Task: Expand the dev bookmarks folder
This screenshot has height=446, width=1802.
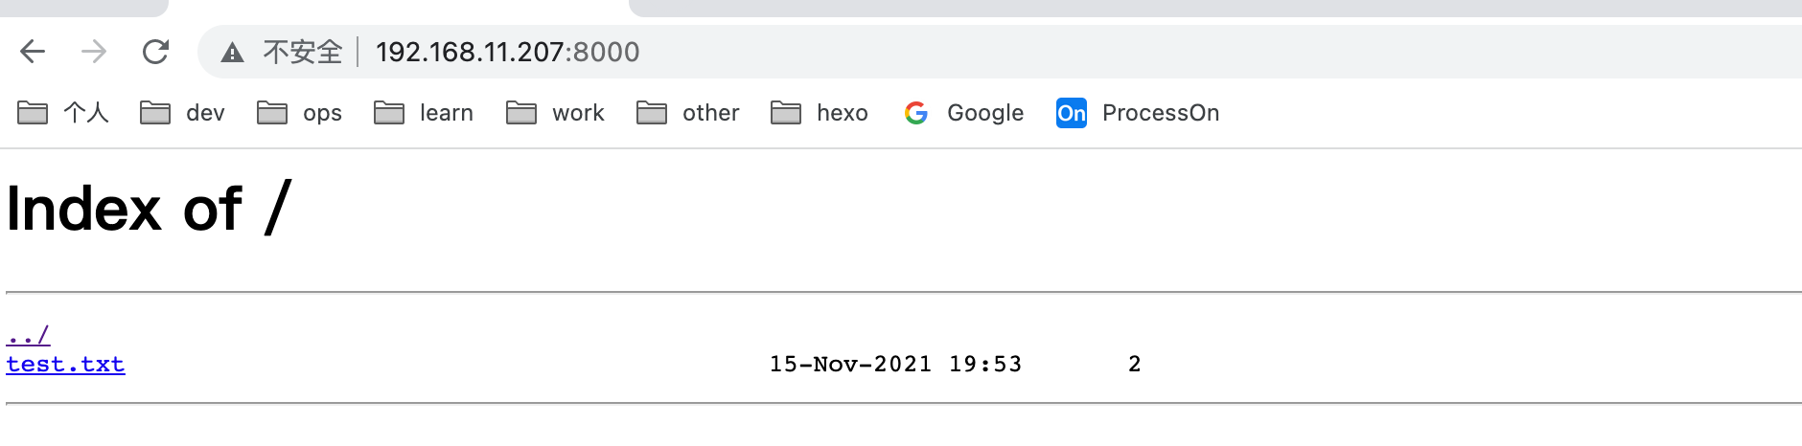Action: pos(182,113)
